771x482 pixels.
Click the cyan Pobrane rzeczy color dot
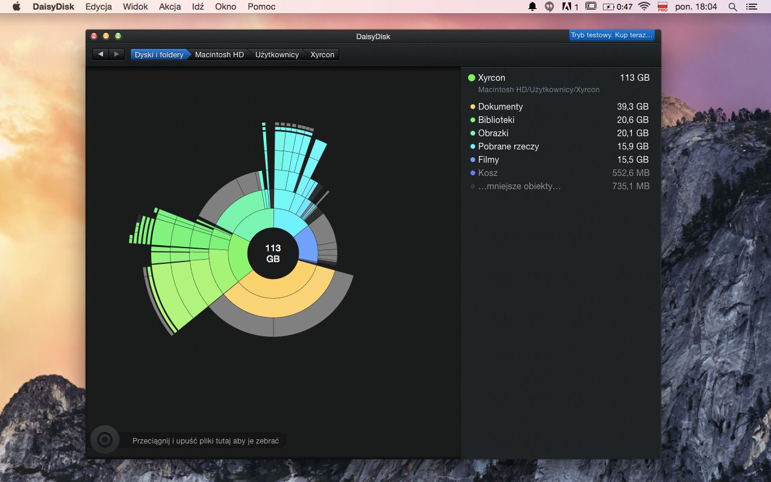pos(473,146)
